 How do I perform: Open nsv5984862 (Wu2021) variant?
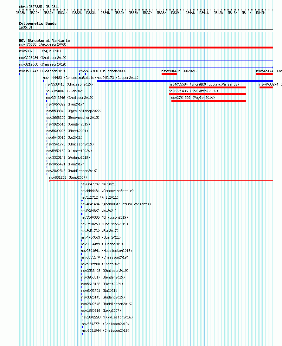[x=99, y=211]
